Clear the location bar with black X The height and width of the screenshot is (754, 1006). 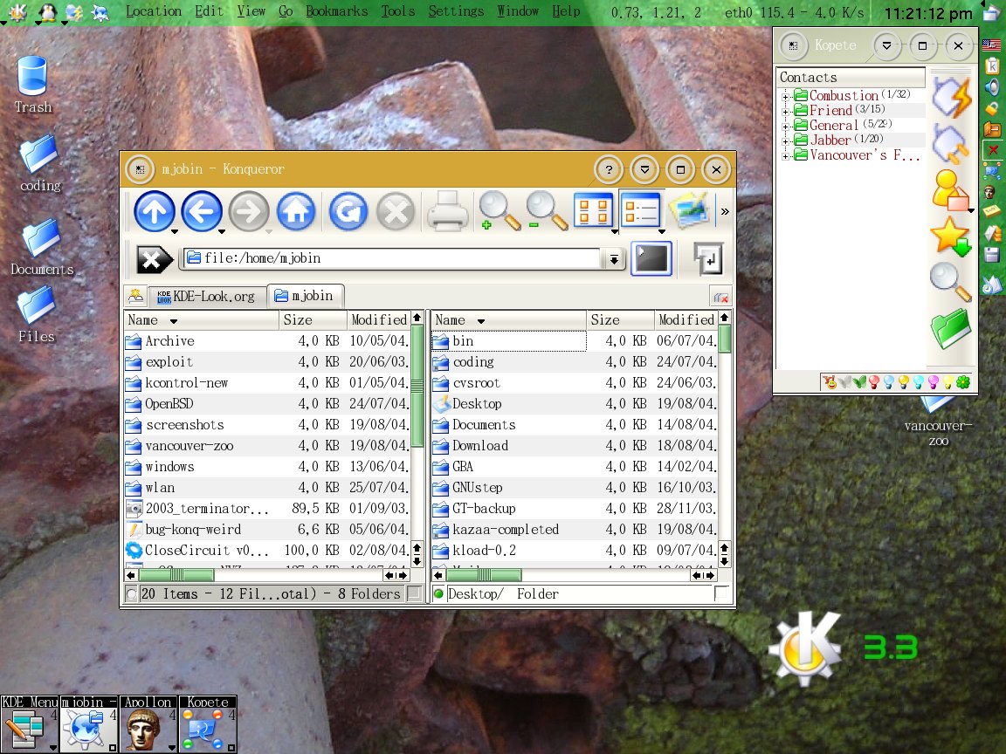(154, 260)
